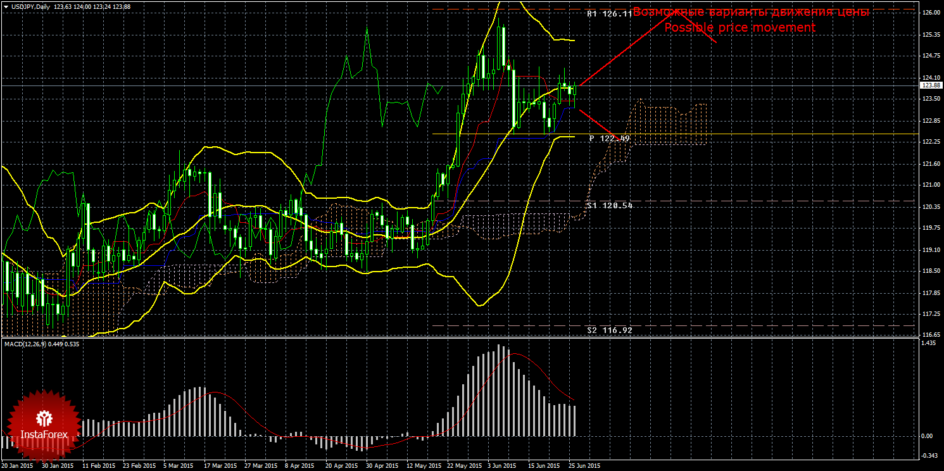Click the 1.435 MACD scale value
The width and height of the screenshot is (944, 471).
pos(929,343)
